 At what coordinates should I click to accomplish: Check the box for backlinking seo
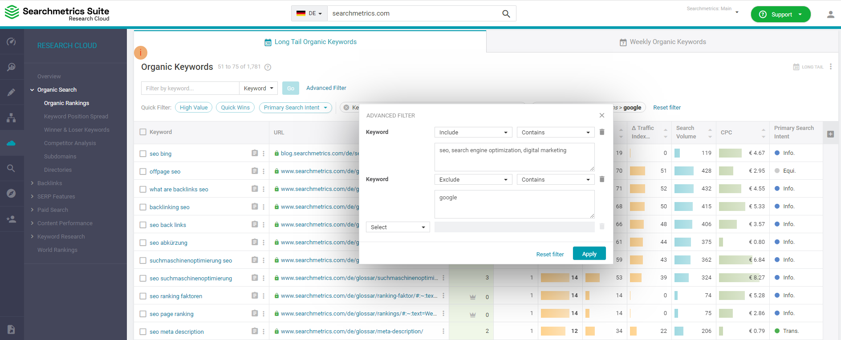click(x=143, y=207)
